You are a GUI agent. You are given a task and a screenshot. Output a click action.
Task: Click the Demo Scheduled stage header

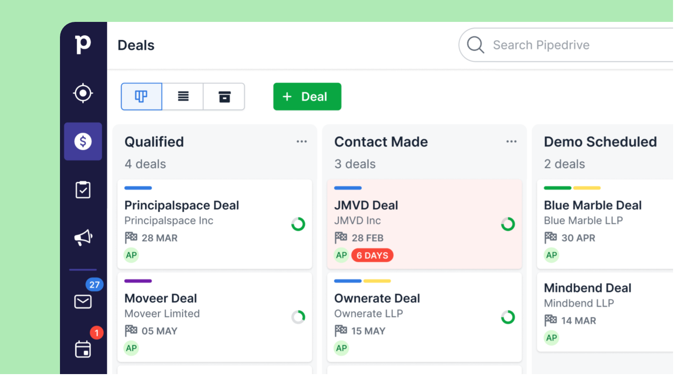pyautogui.click(x=601, y=141)
